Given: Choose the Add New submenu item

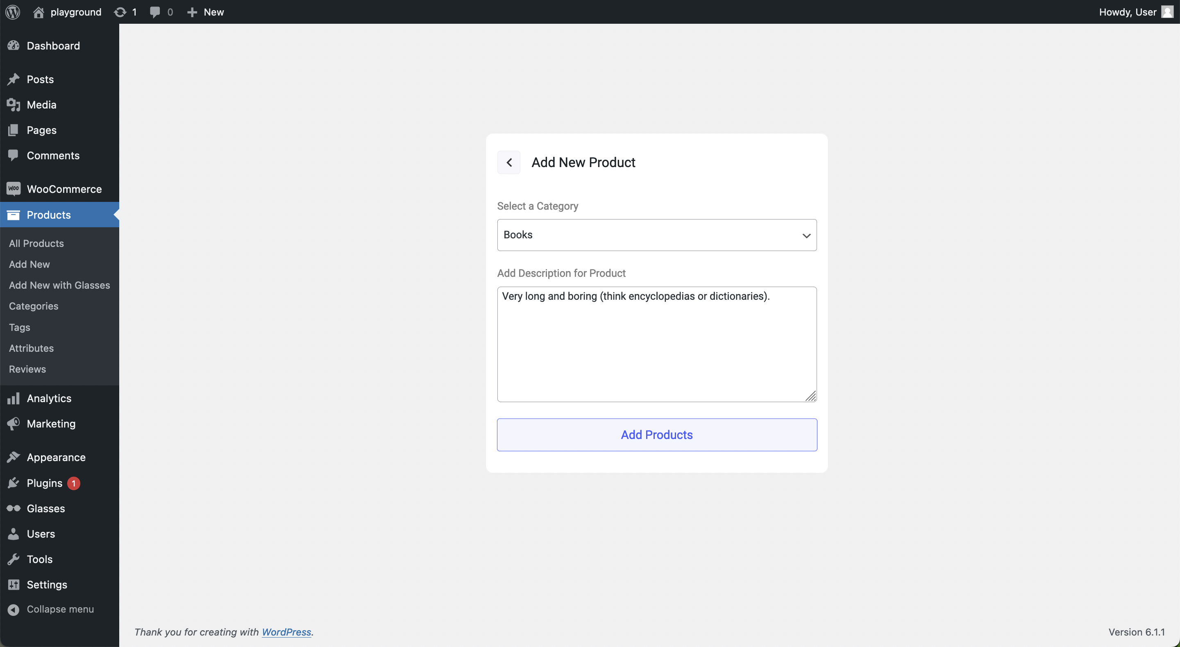Looking at the screenshot, I should (29, 264).
